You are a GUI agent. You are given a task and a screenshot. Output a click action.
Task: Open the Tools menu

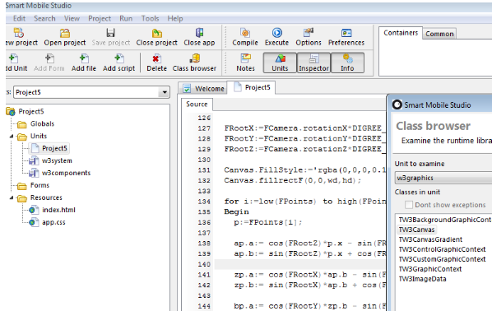click(x=150, y=19)
